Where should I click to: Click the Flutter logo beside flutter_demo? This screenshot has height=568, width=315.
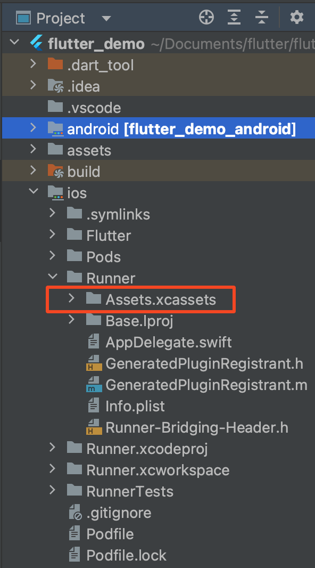tap(36, 44)
